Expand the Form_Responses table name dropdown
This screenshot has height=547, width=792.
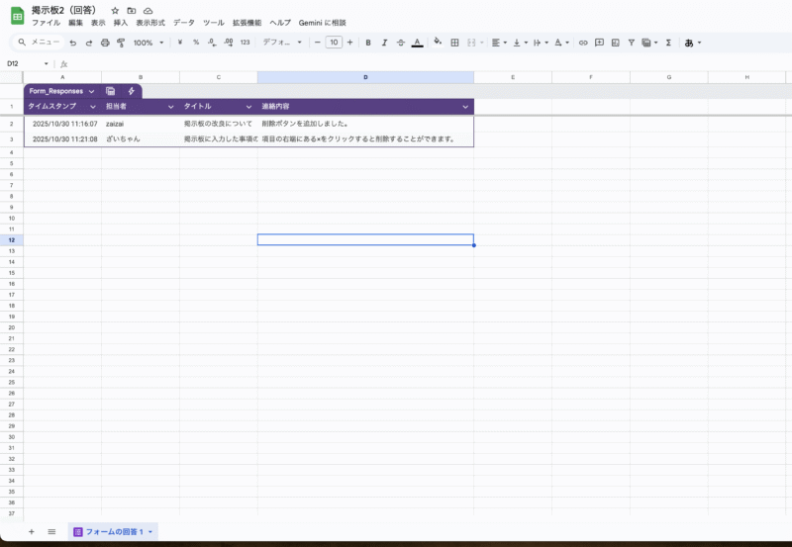[x=91, y=91]
